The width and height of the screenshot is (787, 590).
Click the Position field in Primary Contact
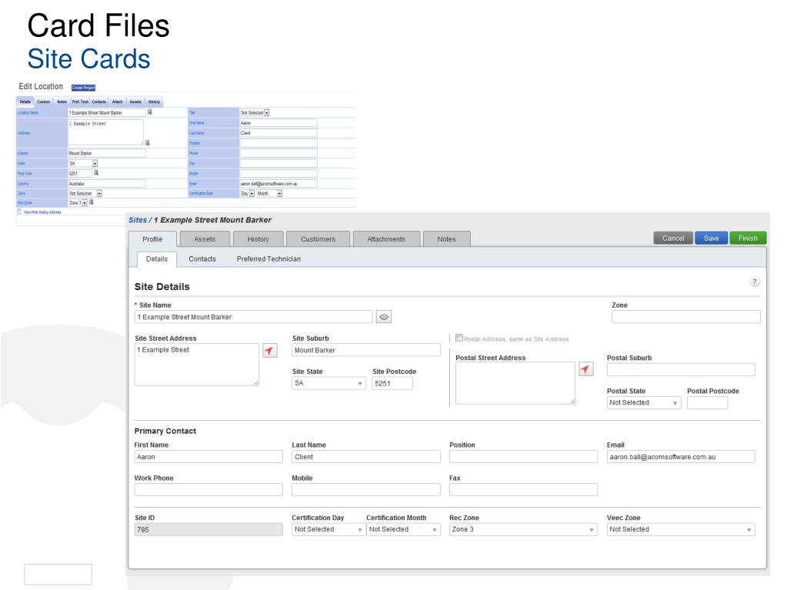523,457
